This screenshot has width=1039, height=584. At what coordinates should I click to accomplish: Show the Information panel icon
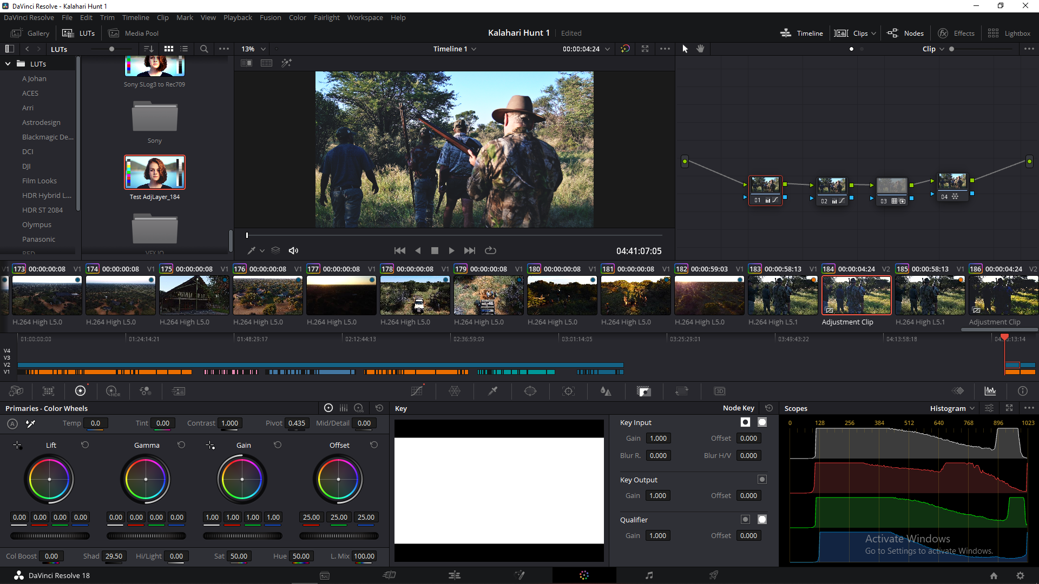tap(1023, 391)
